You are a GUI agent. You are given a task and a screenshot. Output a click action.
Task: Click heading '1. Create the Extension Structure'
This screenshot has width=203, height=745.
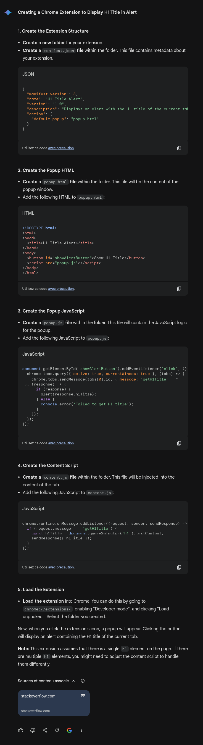53,31
